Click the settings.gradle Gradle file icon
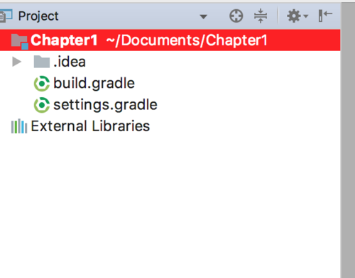 (42, 105)
